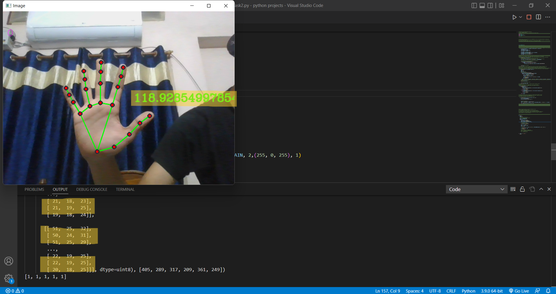The width and height of the screenshot is (556, 294).
Task: Open notifications bell
Action: (548, 291)
